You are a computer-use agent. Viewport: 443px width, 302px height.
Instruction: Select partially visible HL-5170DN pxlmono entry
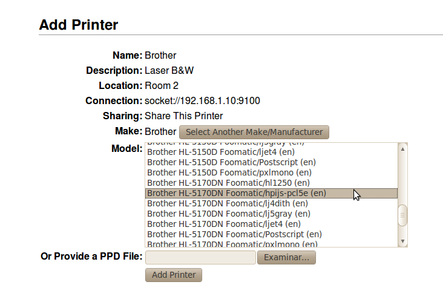[x=232, y=244]
